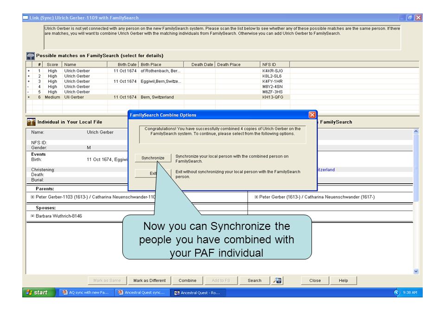Click the Close button at bottom

click(x=315, y=280)
